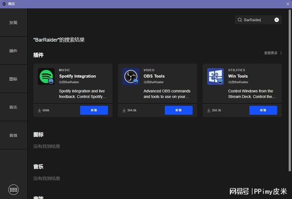292x199 pixels.
Task: Click the store window title icon
Action: pos(4,4)
